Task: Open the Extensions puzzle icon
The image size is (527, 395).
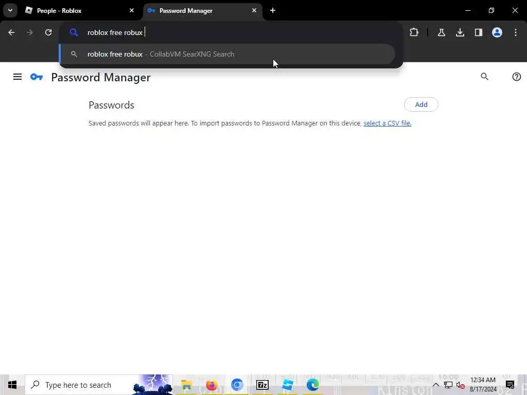Action: 414,32
